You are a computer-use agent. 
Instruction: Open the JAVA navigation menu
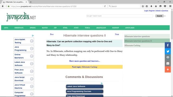click(x=6, y=28)
